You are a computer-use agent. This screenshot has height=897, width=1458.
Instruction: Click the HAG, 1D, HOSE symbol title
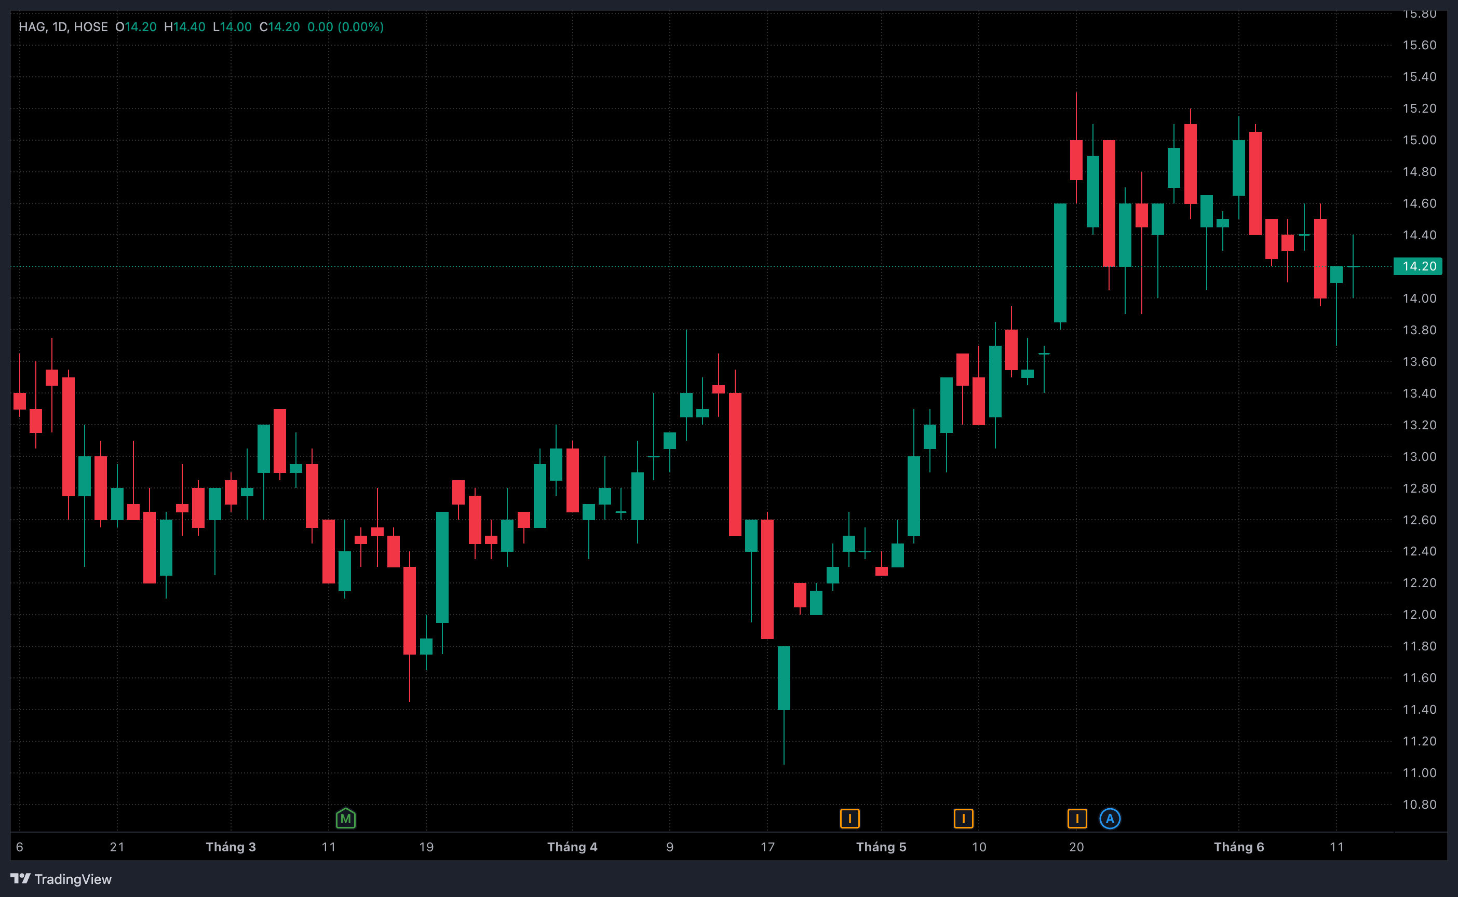(x=63, y=26)
